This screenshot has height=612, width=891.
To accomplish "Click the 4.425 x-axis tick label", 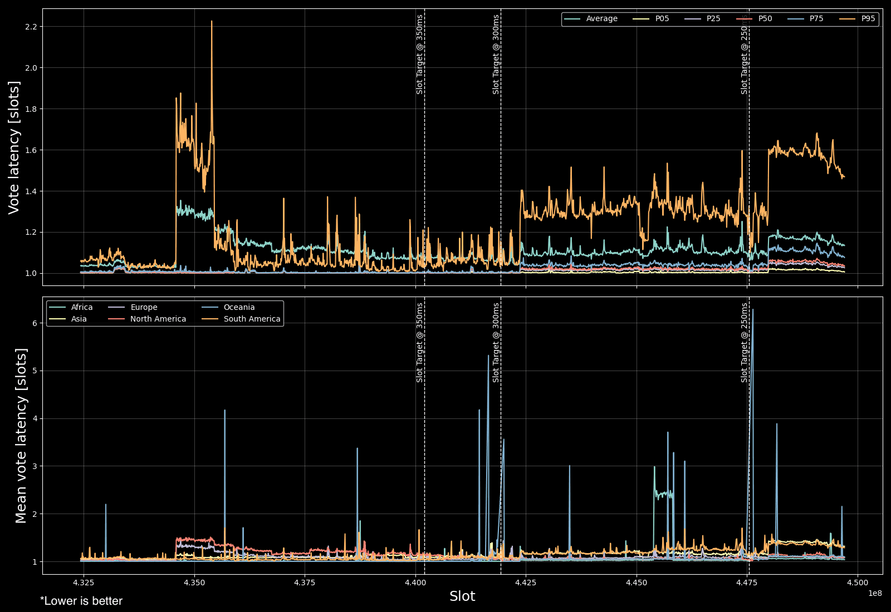I will [x=526, y=583].
